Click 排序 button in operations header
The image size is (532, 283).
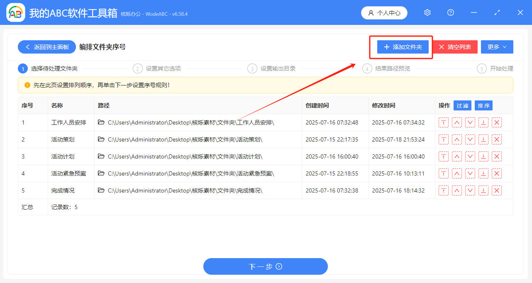tap(483, 106)
